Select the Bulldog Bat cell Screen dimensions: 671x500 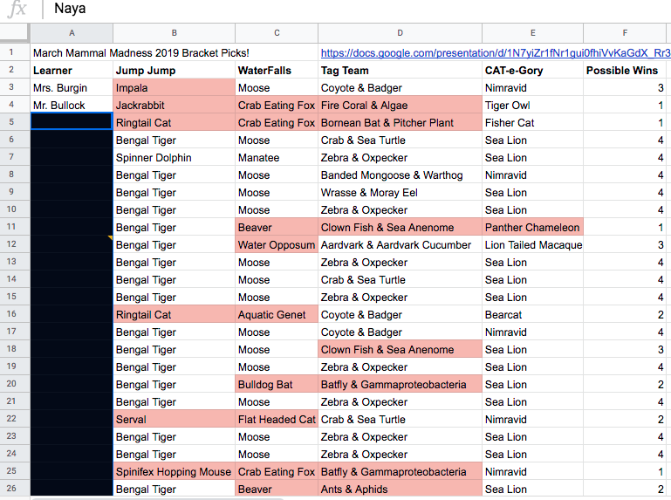pyautogui.click(x=277, y=385)
